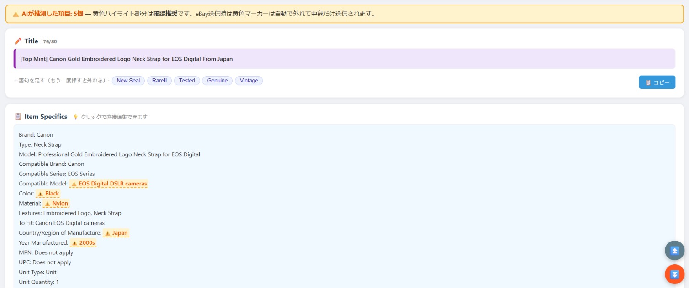Click the scroll-to-top floating arrow button
This screenshot has width=689, height=288.
[x=674, y=251]
